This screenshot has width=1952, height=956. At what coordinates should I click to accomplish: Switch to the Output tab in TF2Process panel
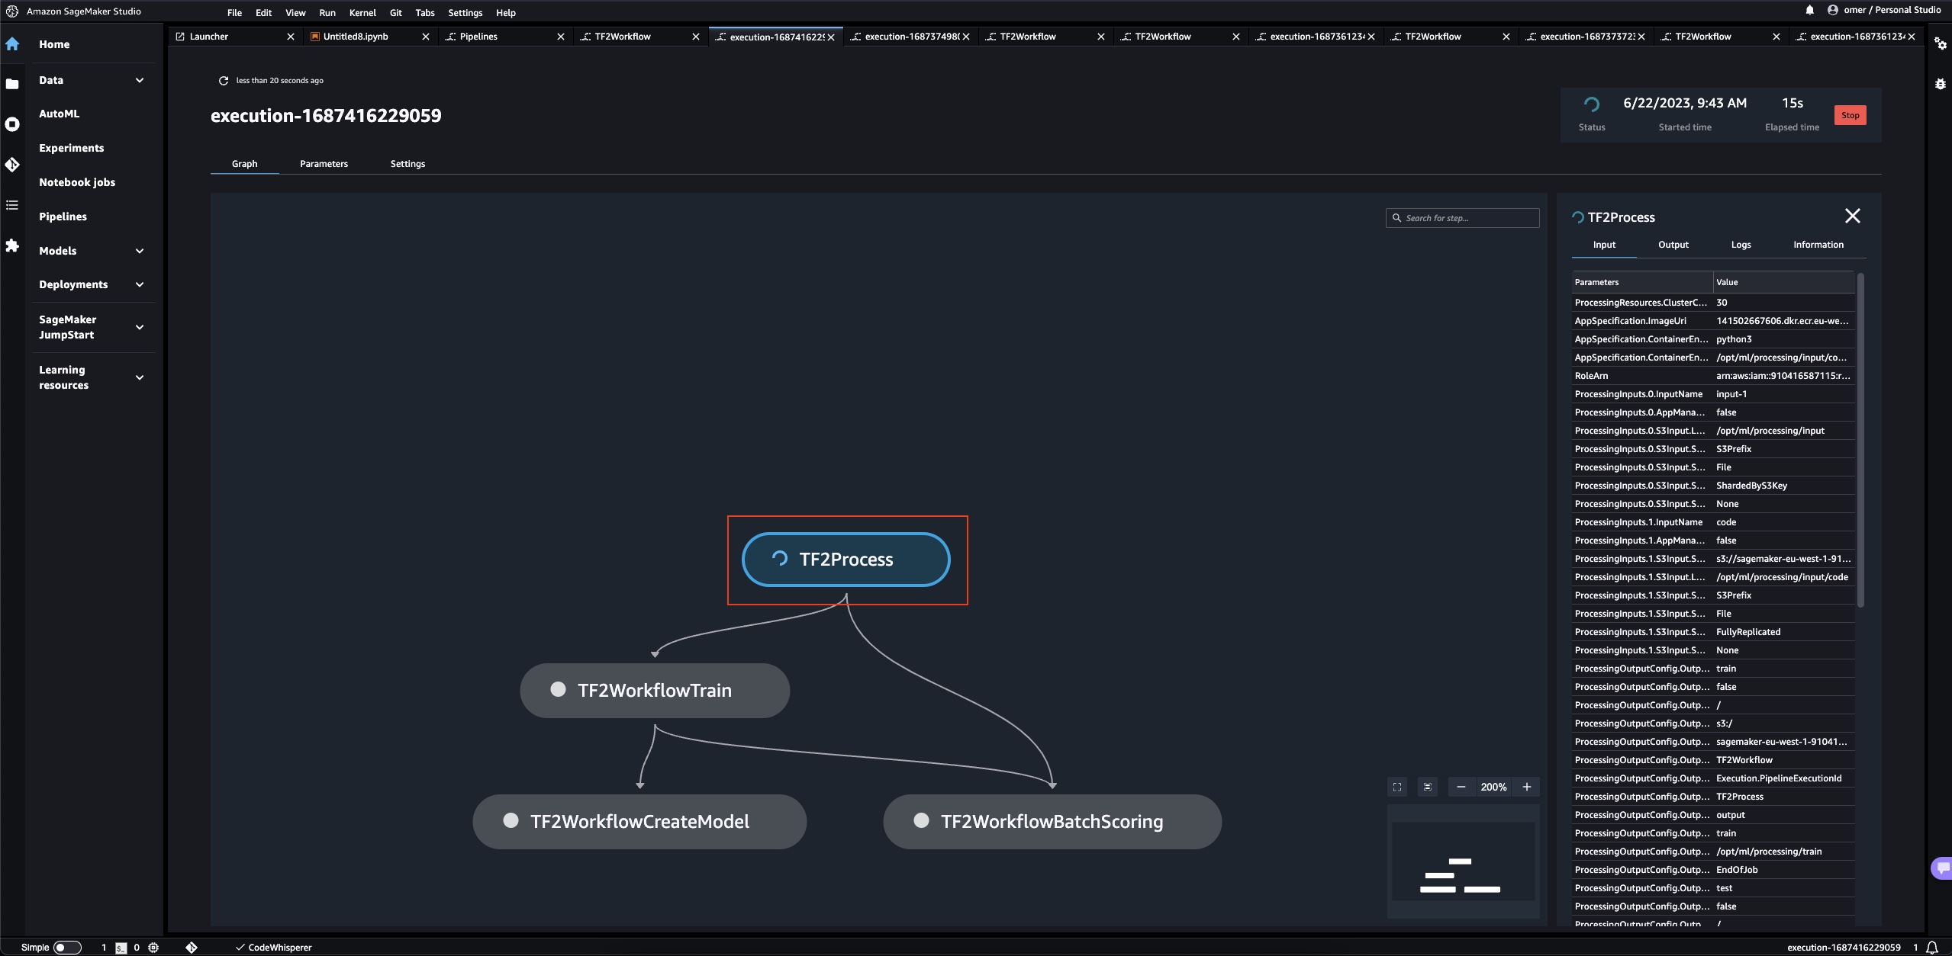tap(1673, 245)
